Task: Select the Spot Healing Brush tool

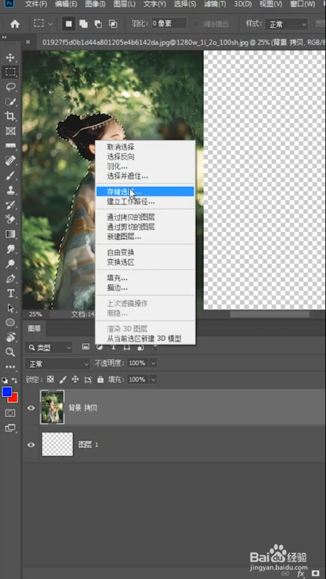Action: point(10,161)
